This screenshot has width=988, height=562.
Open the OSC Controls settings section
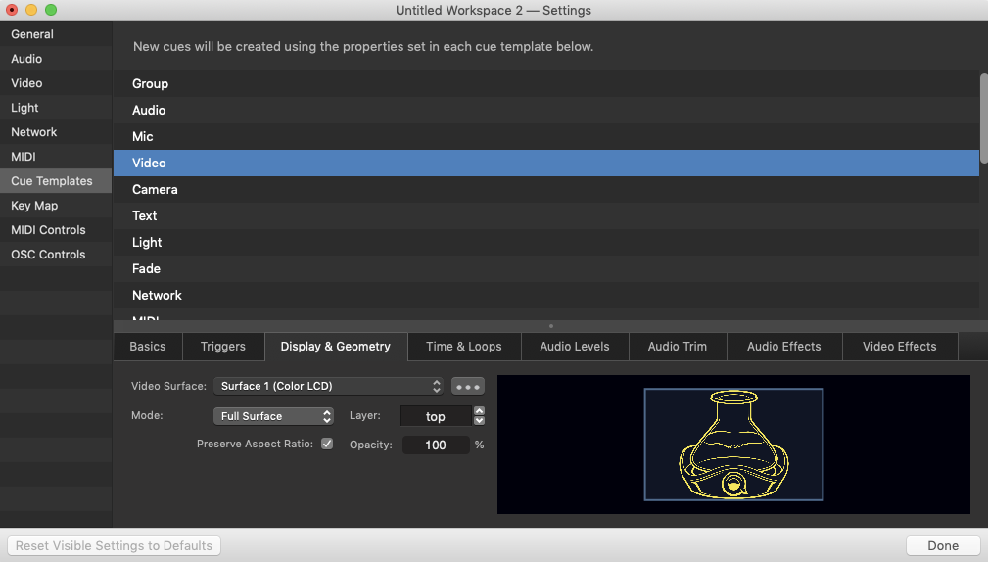coord(48,255)
